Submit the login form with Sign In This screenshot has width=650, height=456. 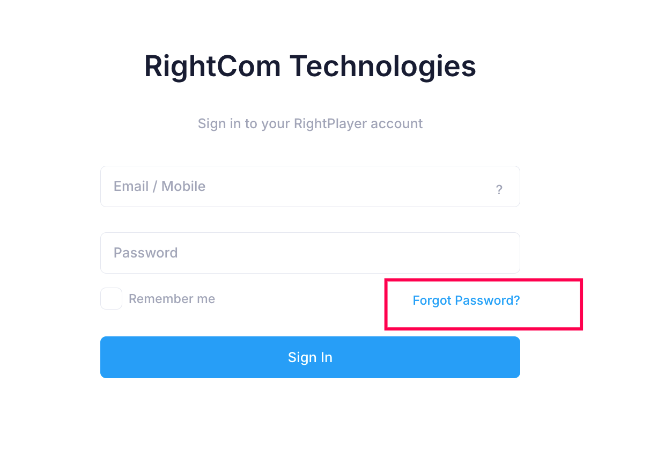pyautogui.click(x=310, y=357)
